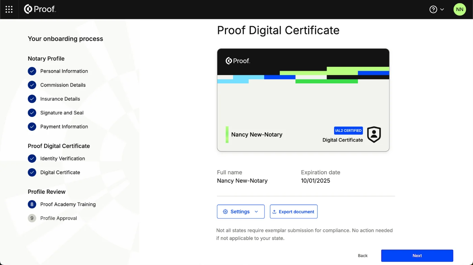Viewport: 473px width, 265px height.
Task: Open the help question mark icon
Action: coord(433,9)
